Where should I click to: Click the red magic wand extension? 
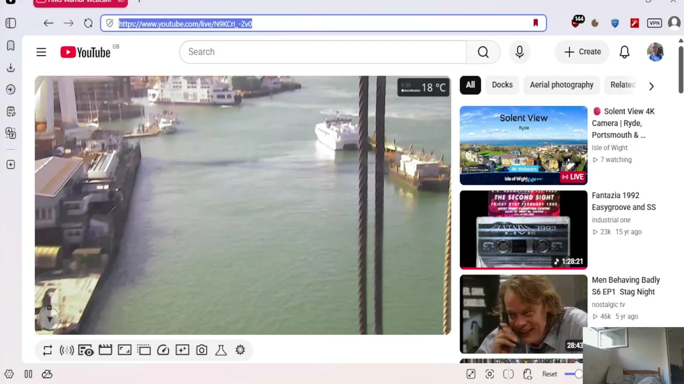tap(634, 23)
